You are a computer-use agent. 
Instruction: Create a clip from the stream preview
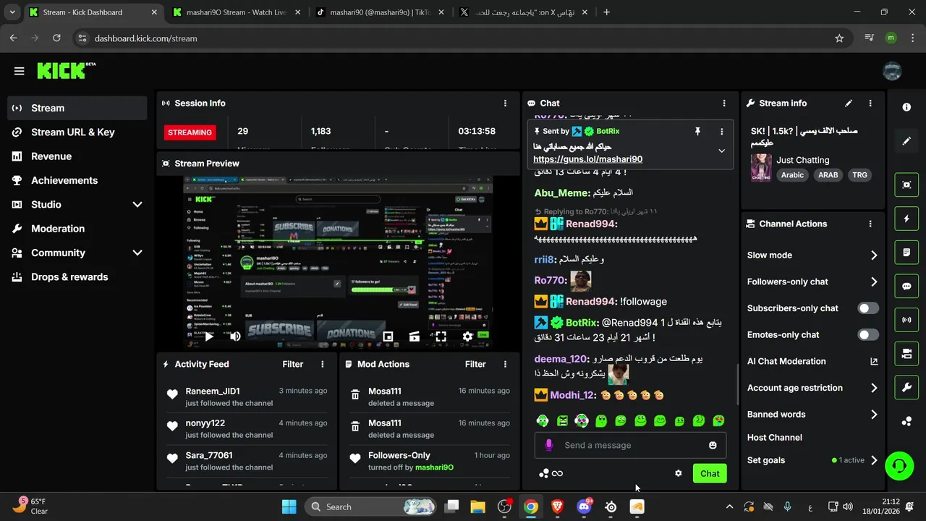(x=415, y=336)
